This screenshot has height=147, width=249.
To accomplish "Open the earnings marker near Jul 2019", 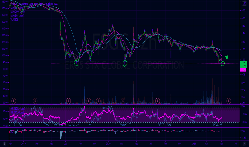I will coord(68,101).
